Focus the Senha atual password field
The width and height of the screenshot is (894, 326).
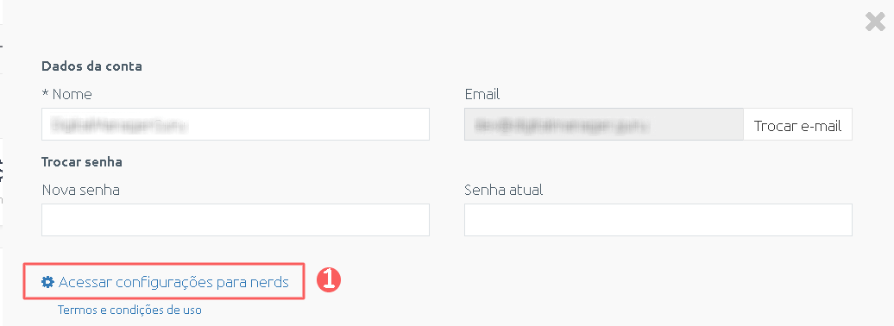[658, 220]
